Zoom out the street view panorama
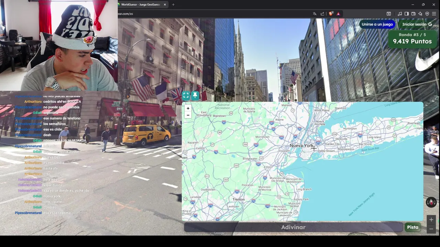 (x=431, y=228)
